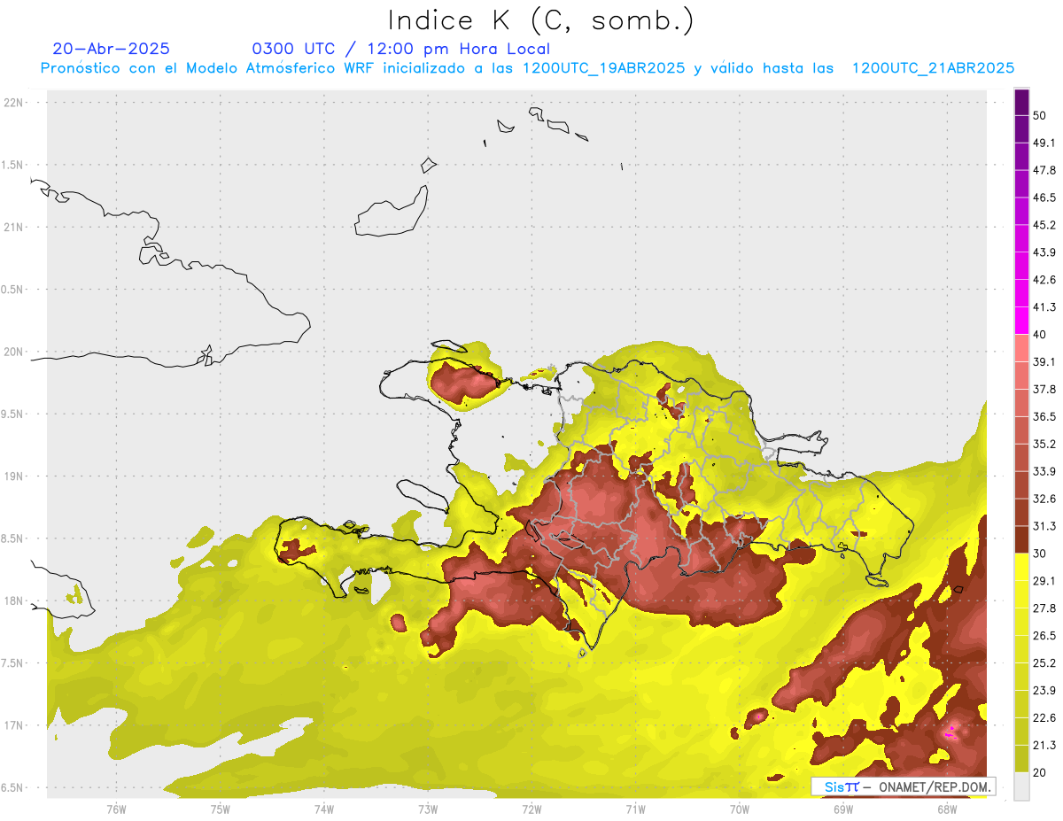This screenshot has width=1063, height=821.
Task: Pick the olive swatch between 20 and 21.3
Action: pyautogui.click(x=1021, y=759)
